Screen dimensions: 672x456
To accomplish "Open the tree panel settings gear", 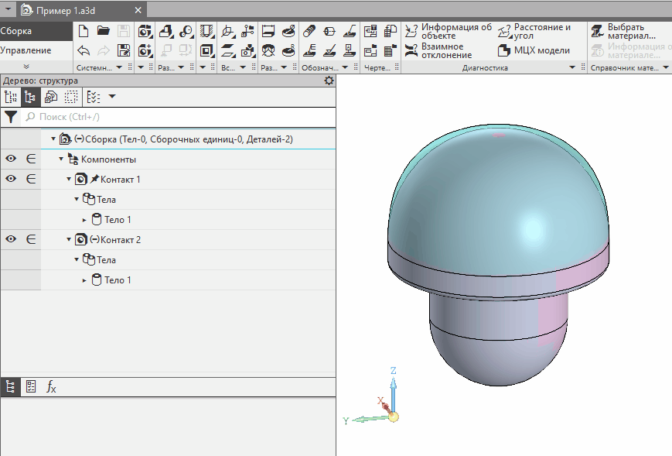I will tap(329, 81).
